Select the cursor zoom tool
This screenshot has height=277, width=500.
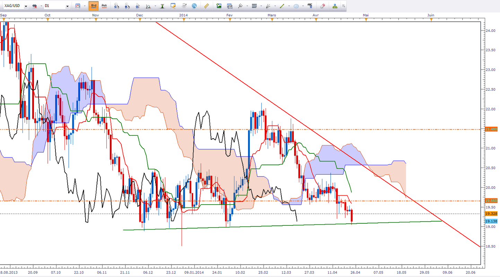(x=138, y=6)
